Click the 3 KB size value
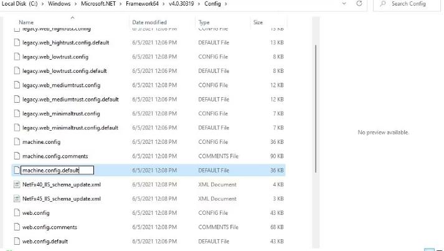Viewport: 444px width, 251px height. coord(278,199)
